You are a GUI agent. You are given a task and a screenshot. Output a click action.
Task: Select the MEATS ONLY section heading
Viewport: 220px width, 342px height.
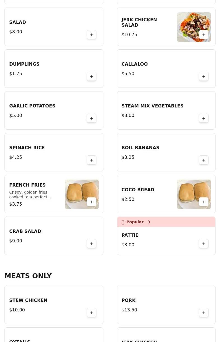coord(28,276)
